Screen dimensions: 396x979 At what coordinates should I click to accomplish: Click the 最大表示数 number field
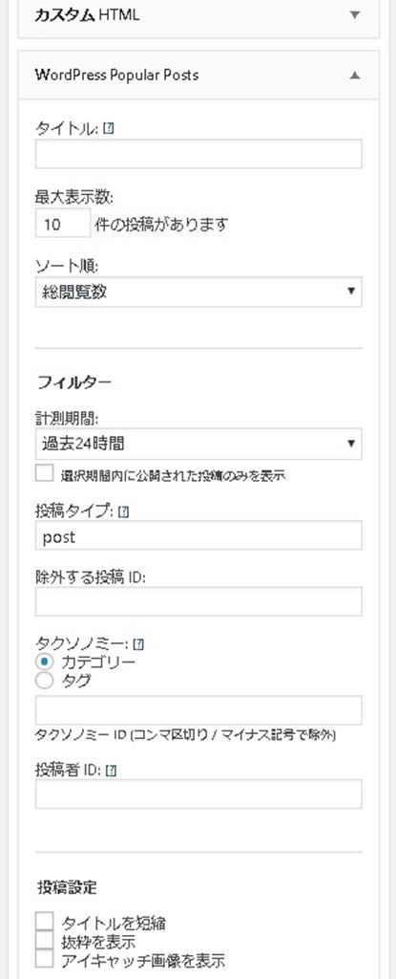pyautogui.click(x=62, y=224)
